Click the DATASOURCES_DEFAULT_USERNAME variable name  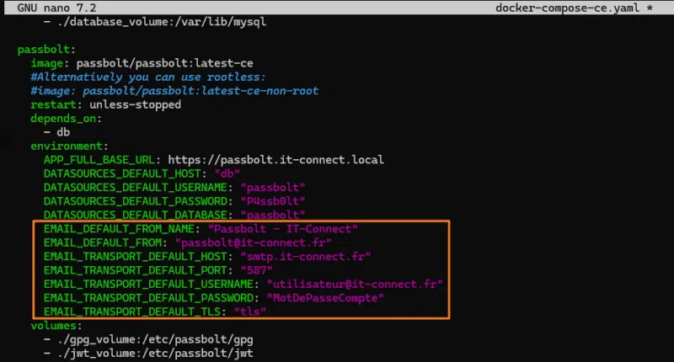(136, 187)
